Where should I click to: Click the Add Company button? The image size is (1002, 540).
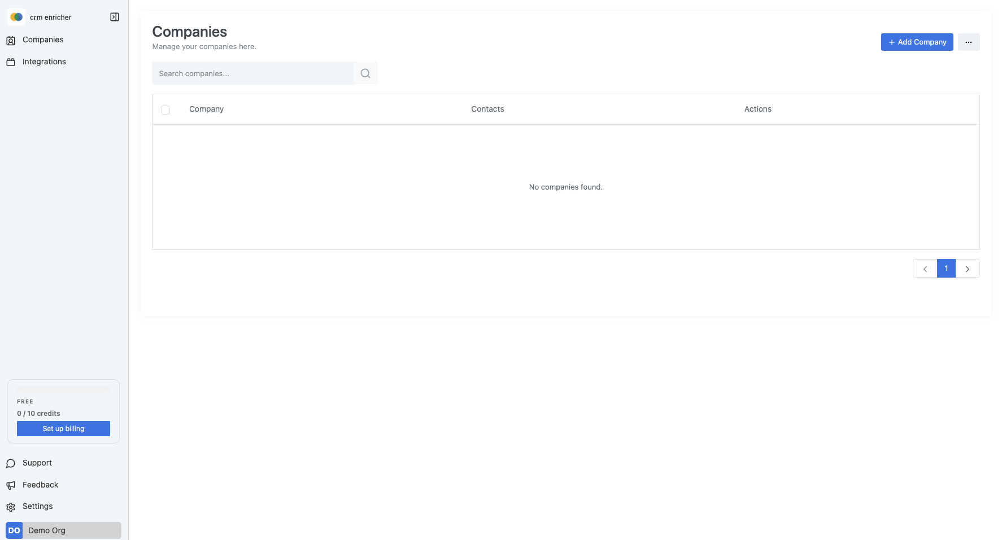[917, 42]
